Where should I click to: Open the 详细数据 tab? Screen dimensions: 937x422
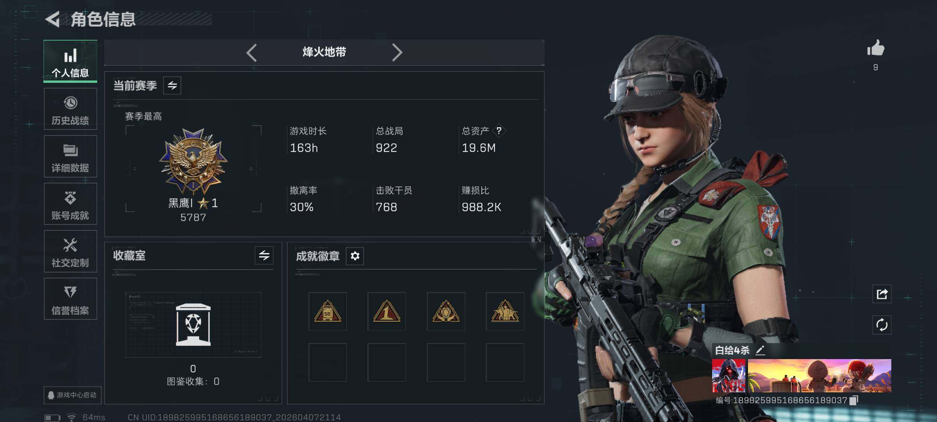(70, 156)
